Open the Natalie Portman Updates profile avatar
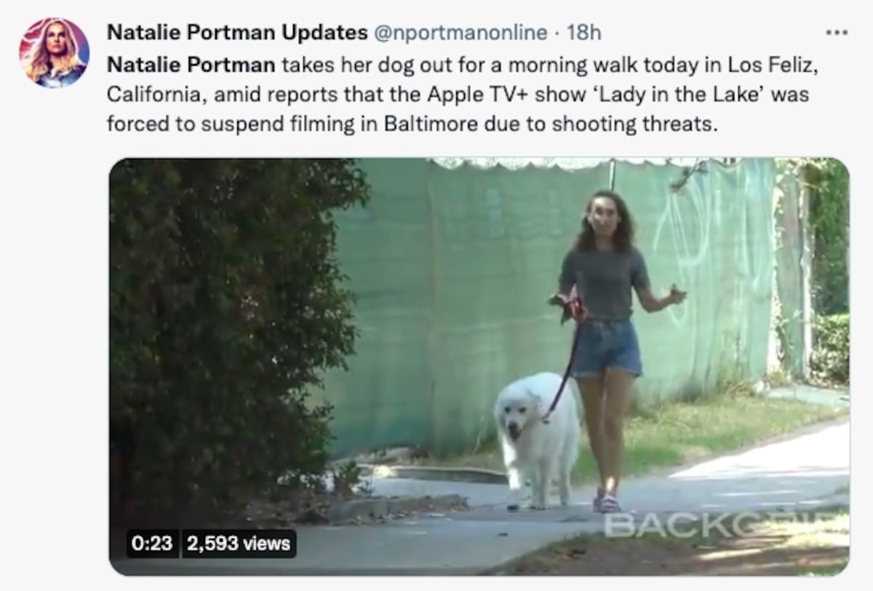 coord(54,52)
